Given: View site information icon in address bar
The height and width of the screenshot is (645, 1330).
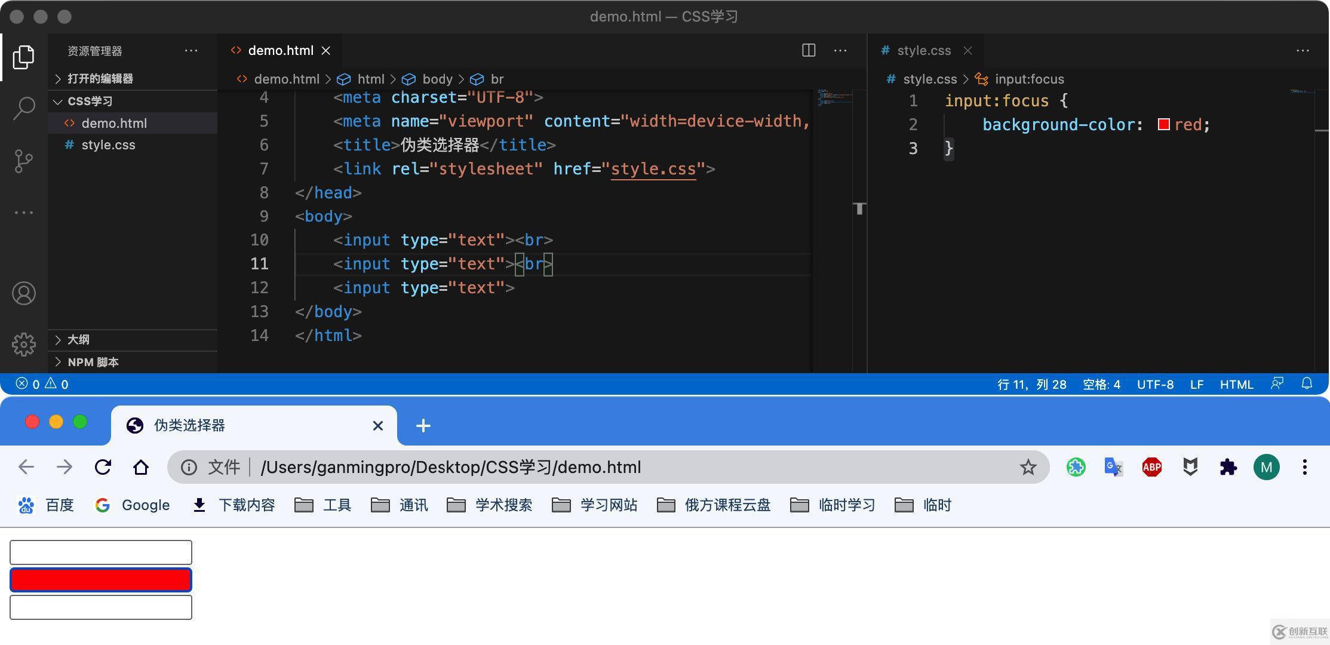Looking at the screenshot, I should click(189, 467).
